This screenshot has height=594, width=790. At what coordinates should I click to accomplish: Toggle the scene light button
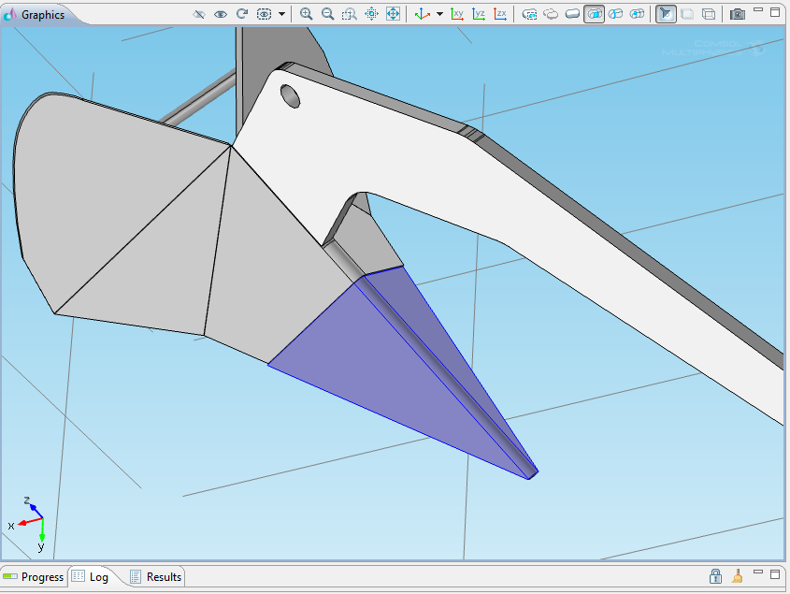coord(666,14)
